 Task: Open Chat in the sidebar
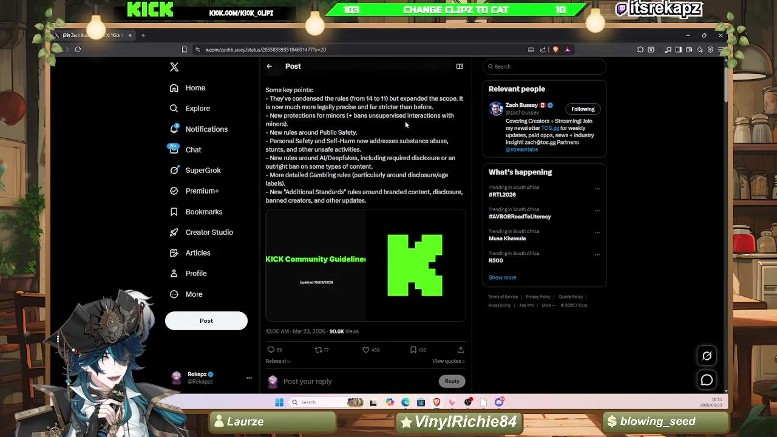tap(186, 150)
